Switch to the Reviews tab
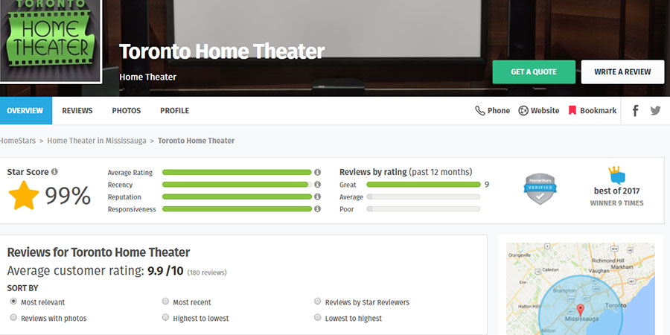Viewport: 670px width, 335px height. pyautogui.click(x=77, y=111)
